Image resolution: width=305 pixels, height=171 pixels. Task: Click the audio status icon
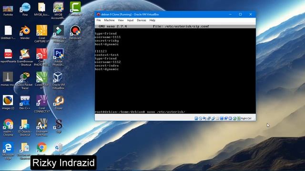pos(204,118)
